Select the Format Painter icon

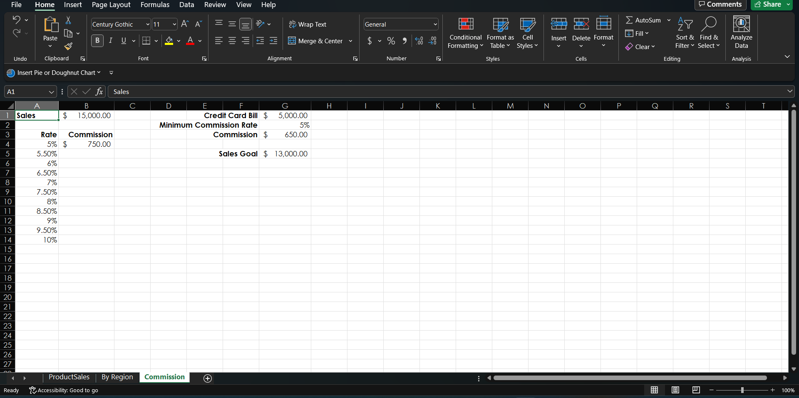point(68,47)
